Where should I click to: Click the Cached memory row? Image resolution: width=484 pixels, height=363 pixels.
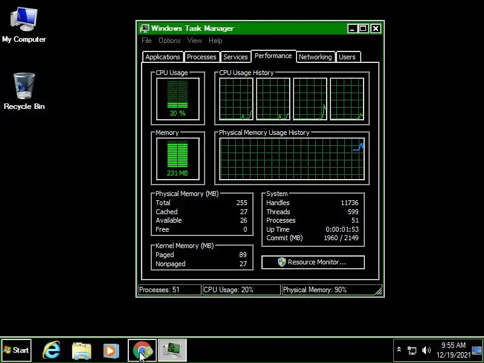(201, 212)
